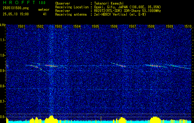
Task: Click the 1502 time marker
Action: coord(40,26)
